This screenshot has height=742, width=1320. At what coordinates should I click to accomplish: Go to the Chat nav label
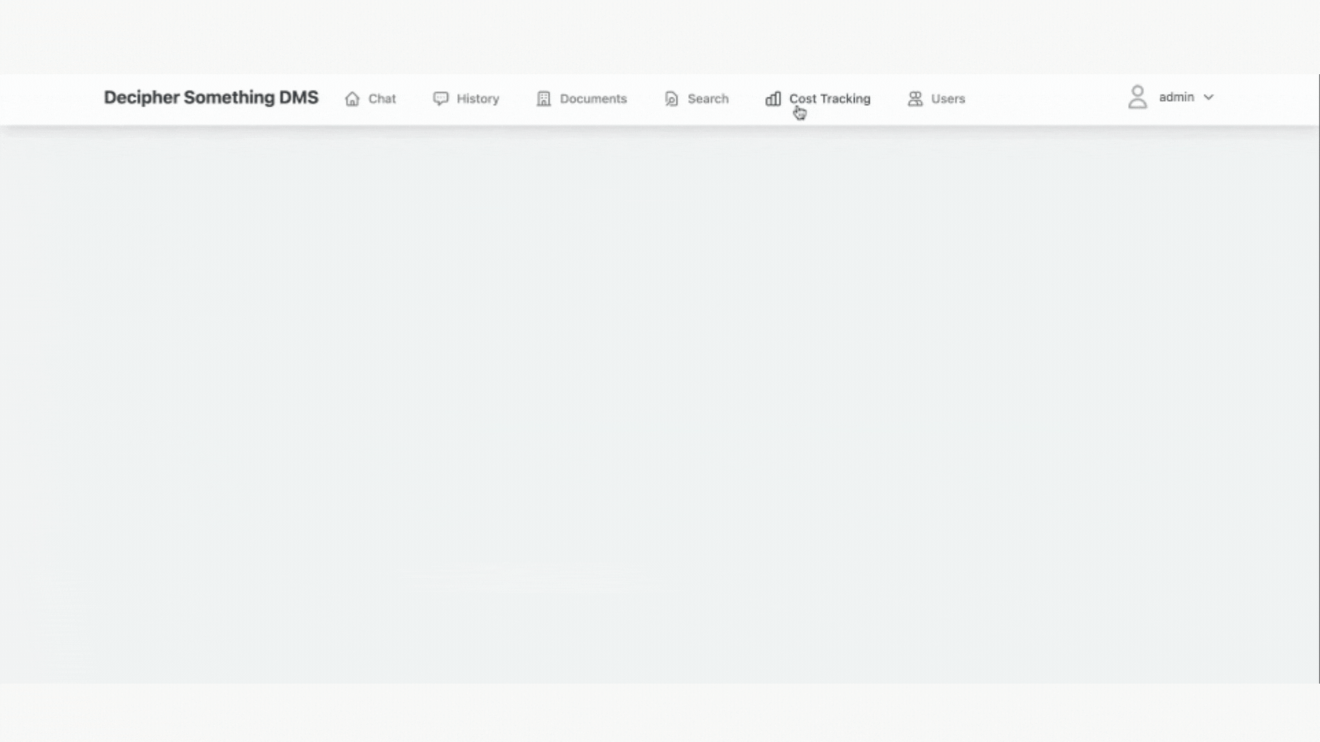click(382, 99)
